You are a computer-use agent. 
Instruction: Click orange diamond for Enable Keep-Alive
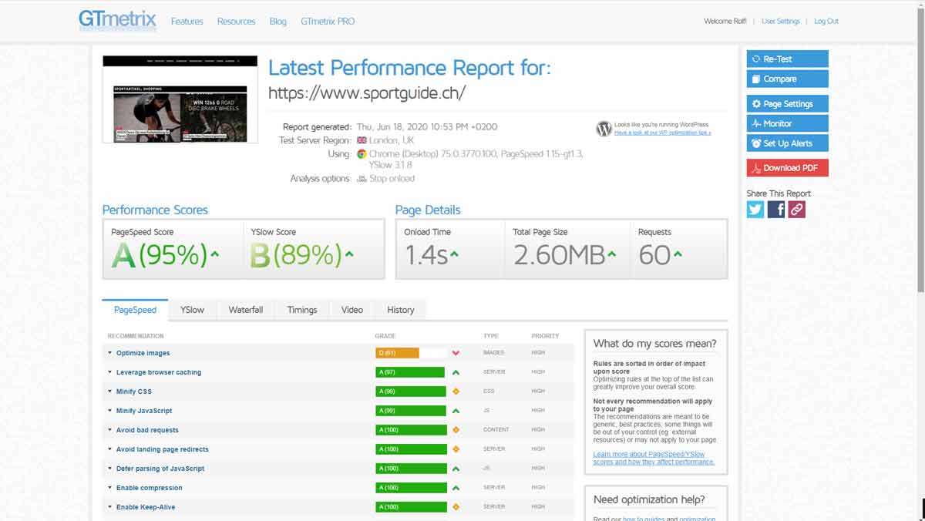456,507
